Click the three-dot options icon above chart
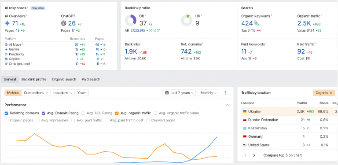Screen dimensions: 338x165 click(225, 93)
